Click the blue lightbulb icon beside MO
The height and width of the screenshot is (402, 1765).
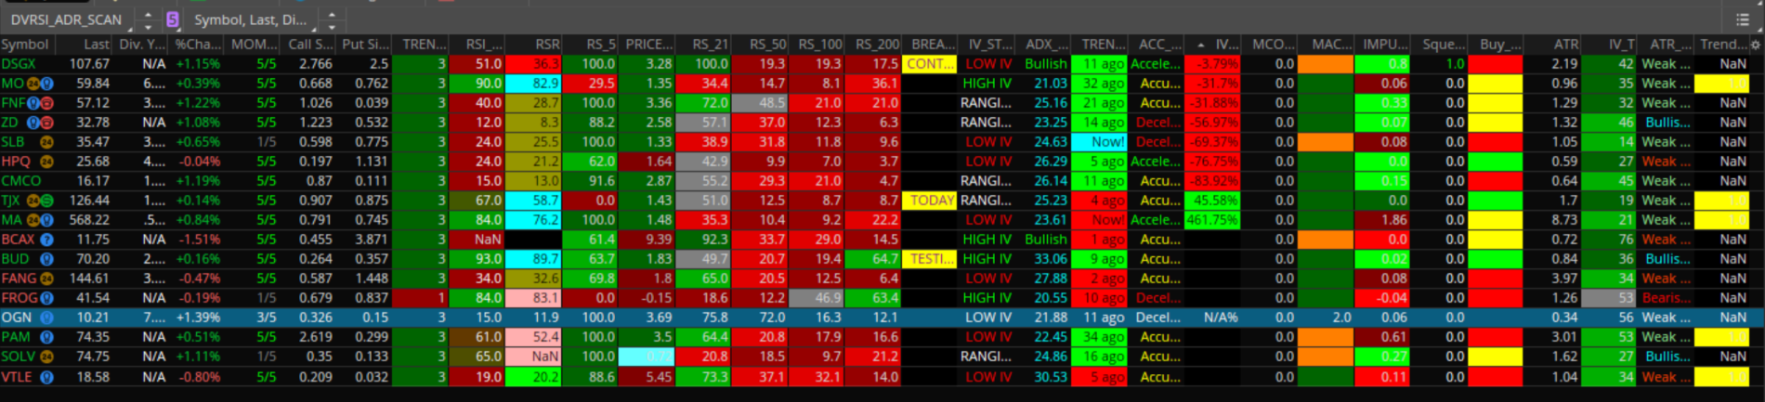click(x=46, y=84)
